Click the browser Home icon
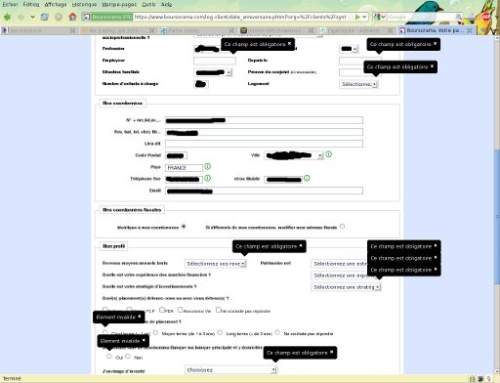The image size is (500, 383). click(72, 17)
